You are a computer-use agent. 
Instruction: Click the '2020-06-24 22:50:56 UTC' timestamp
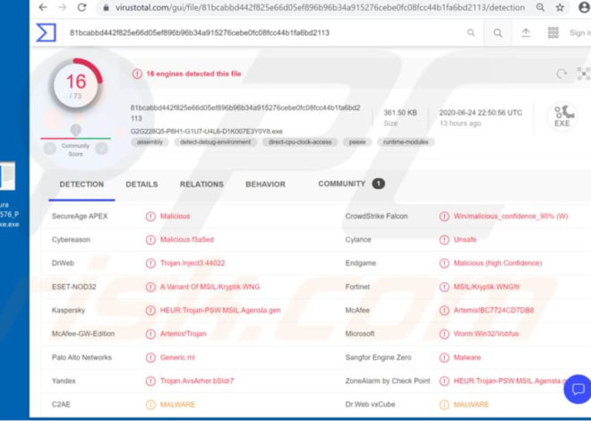click(x=481, y=113)
